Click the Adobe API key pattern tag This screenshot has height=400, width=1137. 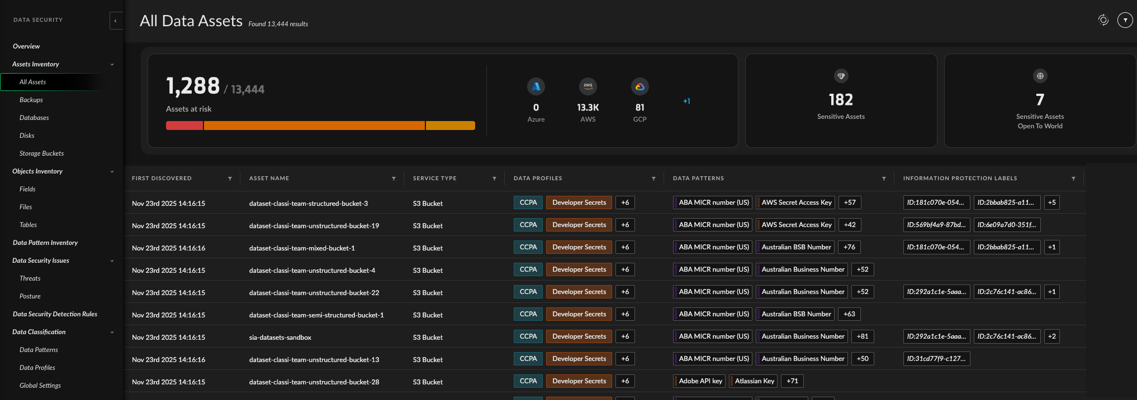click(699, 381)
